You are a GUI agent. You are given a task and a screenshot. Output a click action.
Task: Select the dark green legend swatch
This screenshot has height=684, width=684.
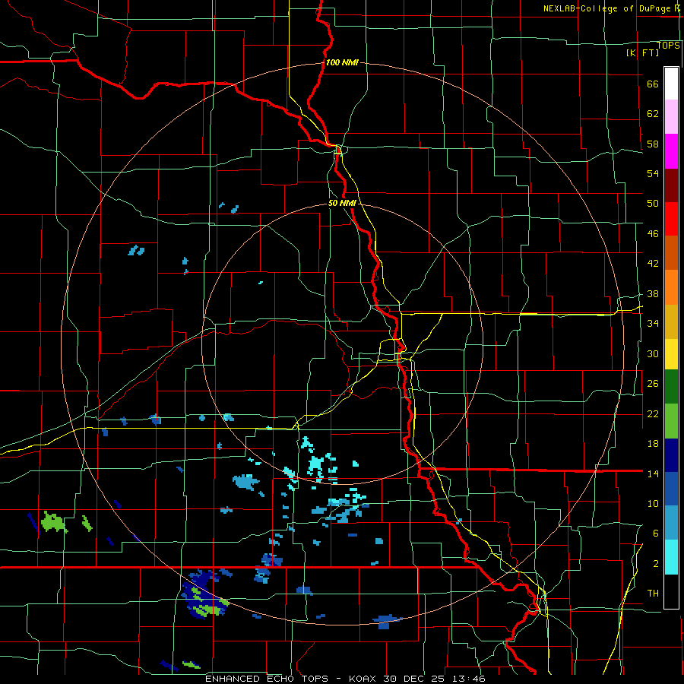coord(671,387)
